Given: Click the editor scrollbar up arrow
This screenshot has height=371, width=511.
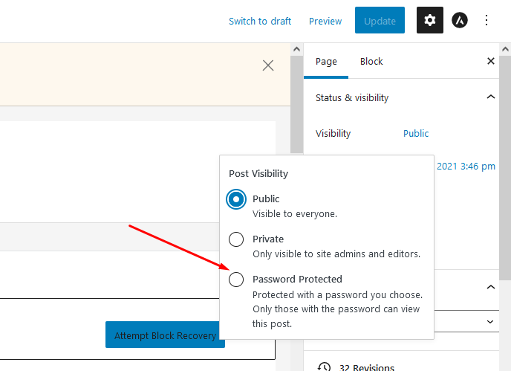Looking at the screenshot, I should coord(296,49).
